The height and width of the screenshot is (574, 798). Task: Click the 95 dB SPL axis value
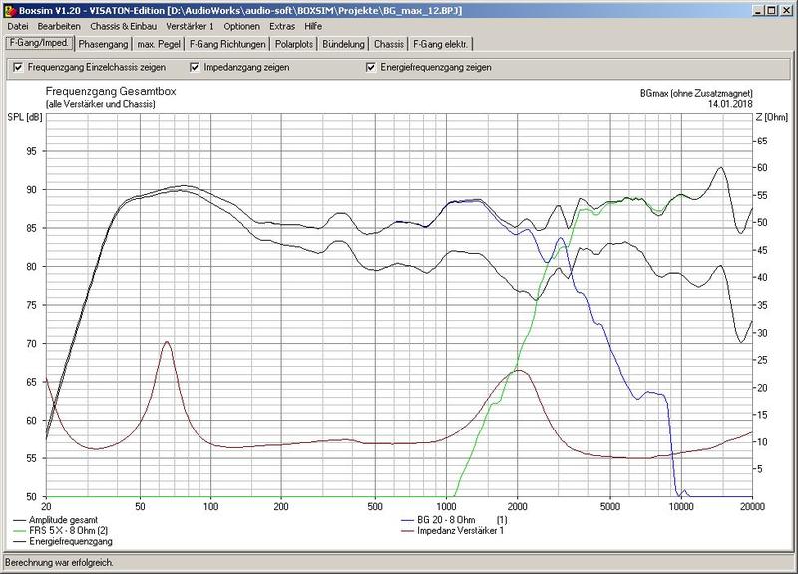31,151
